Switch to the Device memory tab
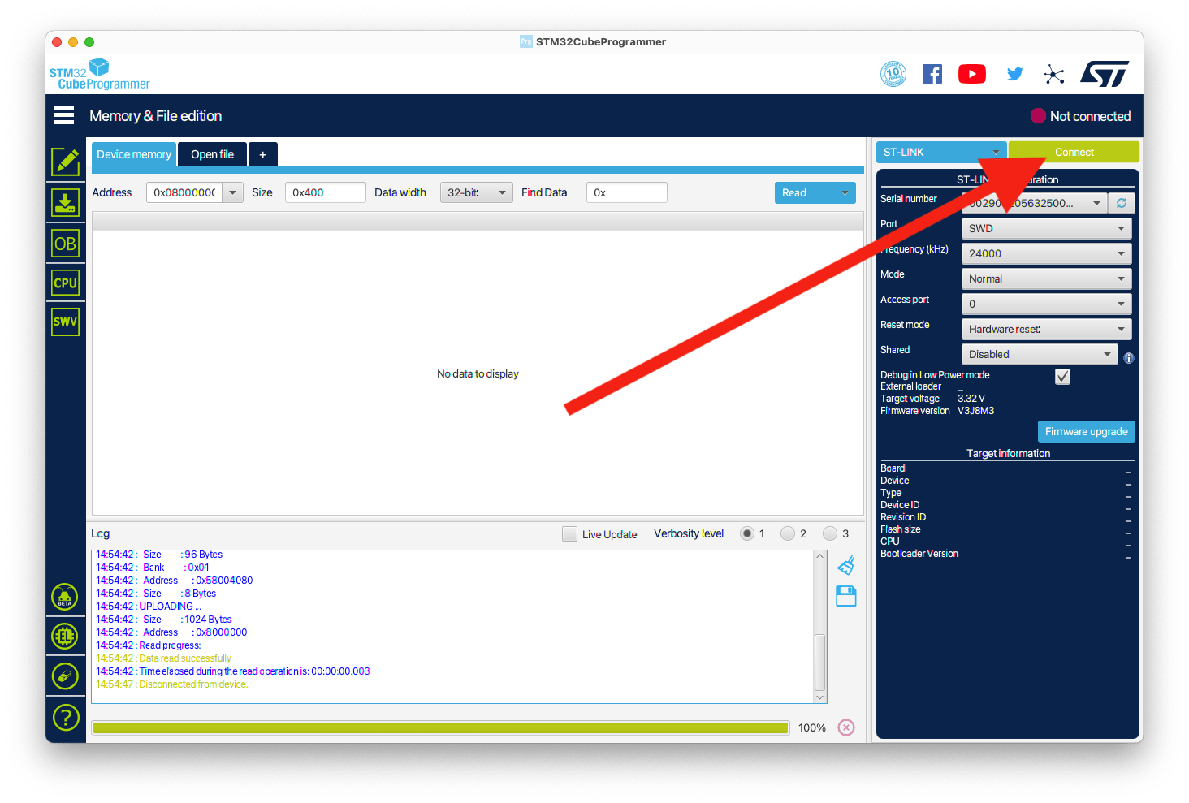 click(134, 154)
